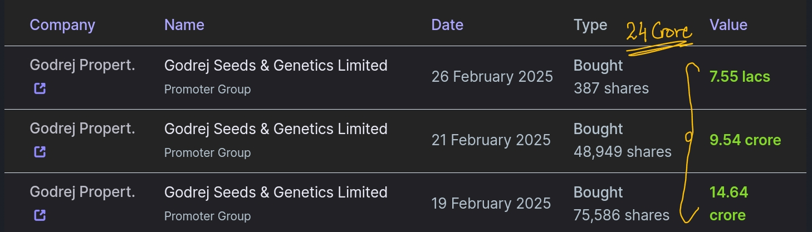Click the 48,949 shares text
The image size is (812, 232).
[x=623, y=151]
